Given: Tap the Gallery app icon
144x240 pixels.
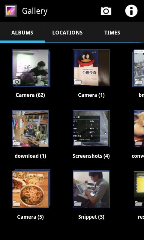Looking at the screenshot, I should click(x=11, y=11).
